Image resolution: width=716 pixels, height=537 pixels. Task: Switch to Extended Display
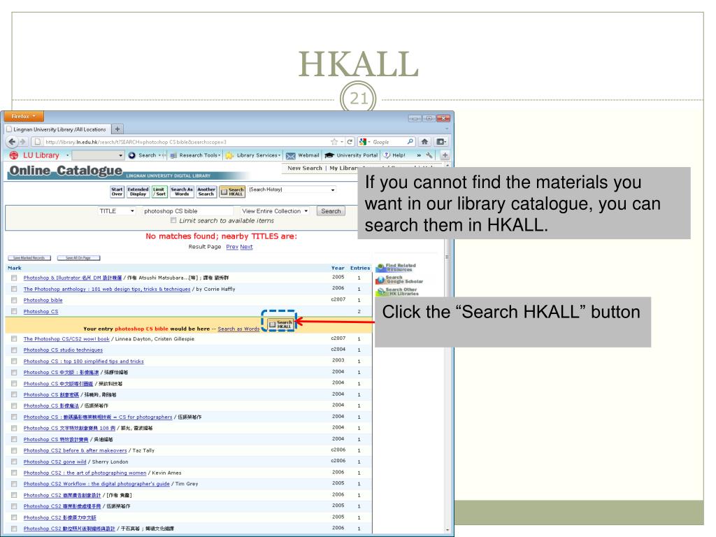(x=138, y=192)
